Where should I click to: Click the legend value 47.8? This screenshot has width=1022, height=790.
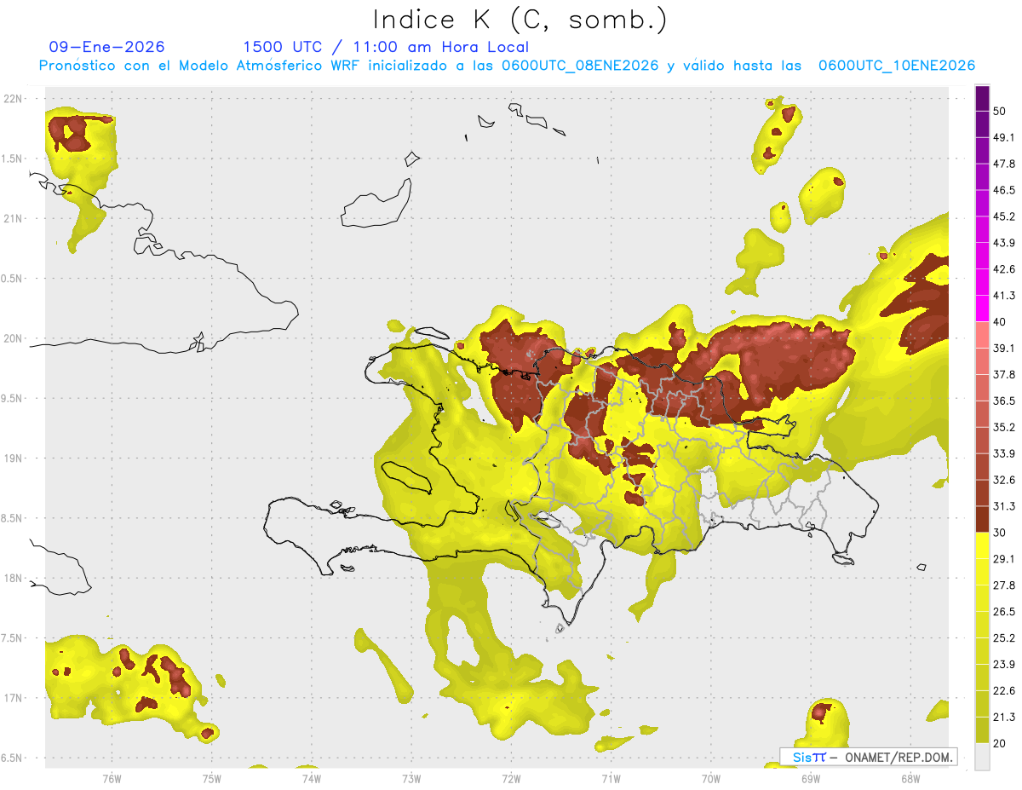[x=1004, y=164]
